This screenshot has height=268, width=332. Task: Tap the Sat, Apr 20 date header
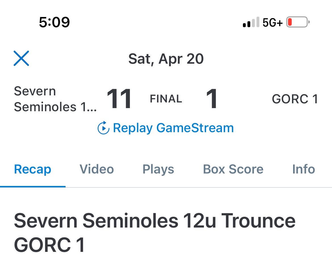coord(166,59)
